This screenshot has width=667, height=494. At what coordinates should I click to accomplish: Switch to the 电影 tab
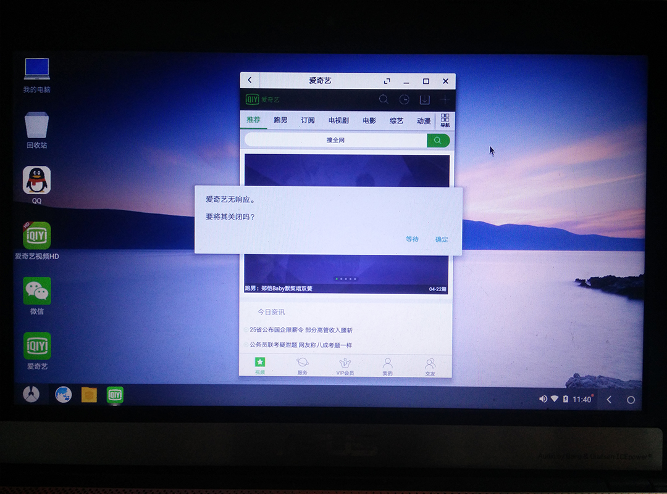click(x=369, y=120)
